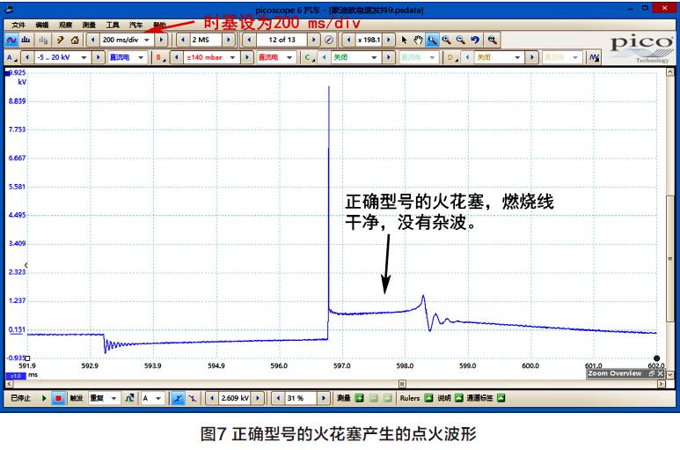The image size is (680, 450).
Task: Open the 文件 menu
Action: (18, 25)
